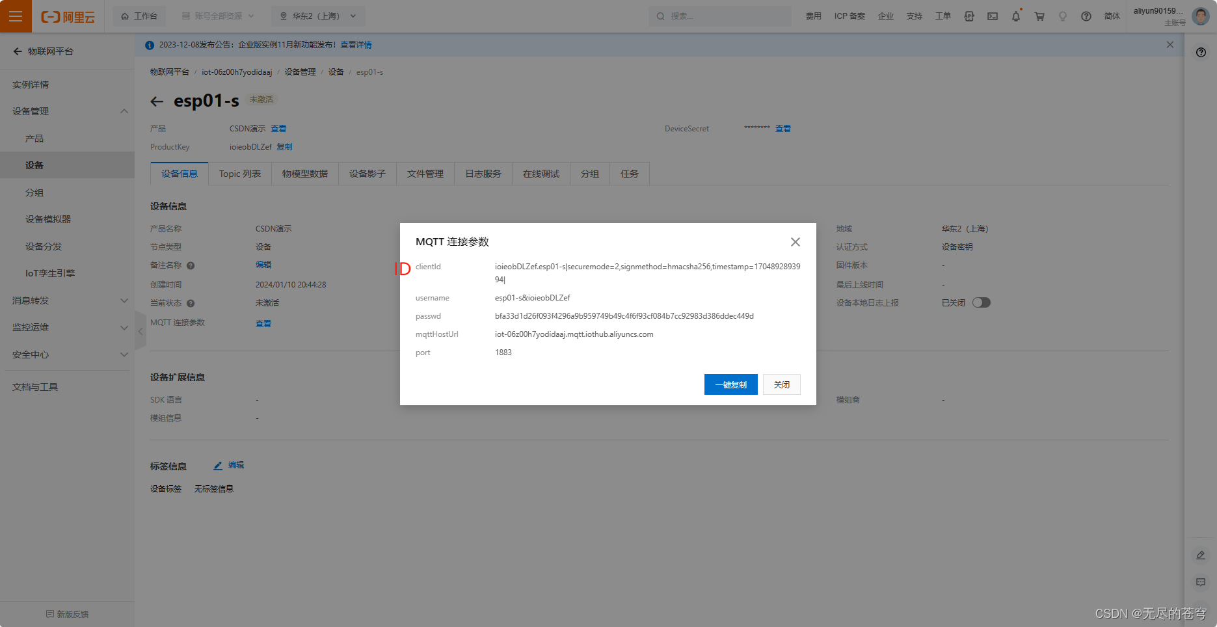Expand the 账号全部资源 dropdown
Screen dimensions: 1217x627
click(x=218, y=16)
